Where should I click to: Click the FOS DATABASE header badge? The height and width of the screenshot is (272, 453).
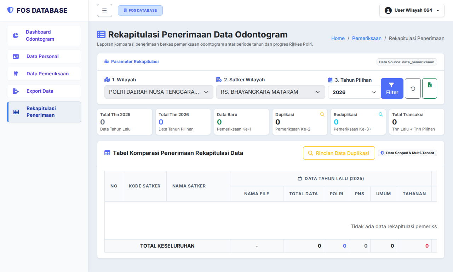coord(140,11)
